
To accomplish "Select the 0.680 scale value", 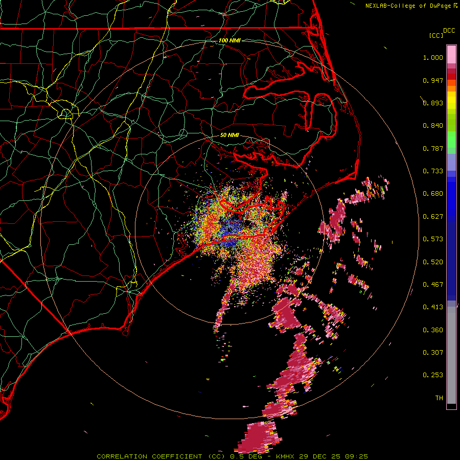I will point(433,194).
